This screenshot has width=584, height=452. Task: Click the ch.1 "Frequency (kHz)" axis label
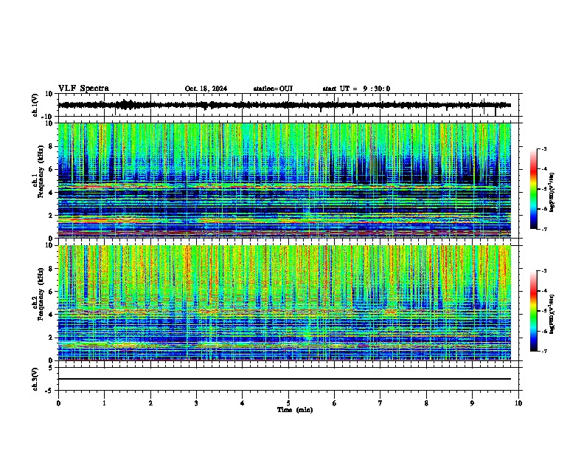click(x=41, y=171)
